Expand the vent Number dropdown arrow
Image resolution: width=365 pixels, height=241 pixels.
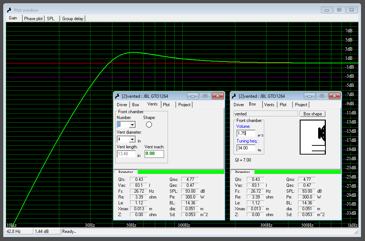pyautogui.click(x=132, y=125)
